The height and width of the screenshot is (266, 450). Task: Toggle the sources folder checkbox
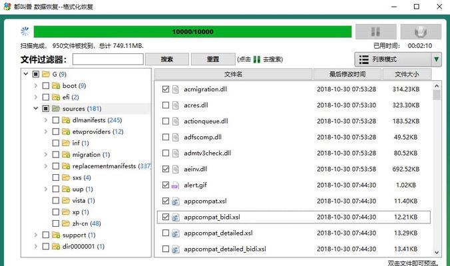tap(46, 108)
